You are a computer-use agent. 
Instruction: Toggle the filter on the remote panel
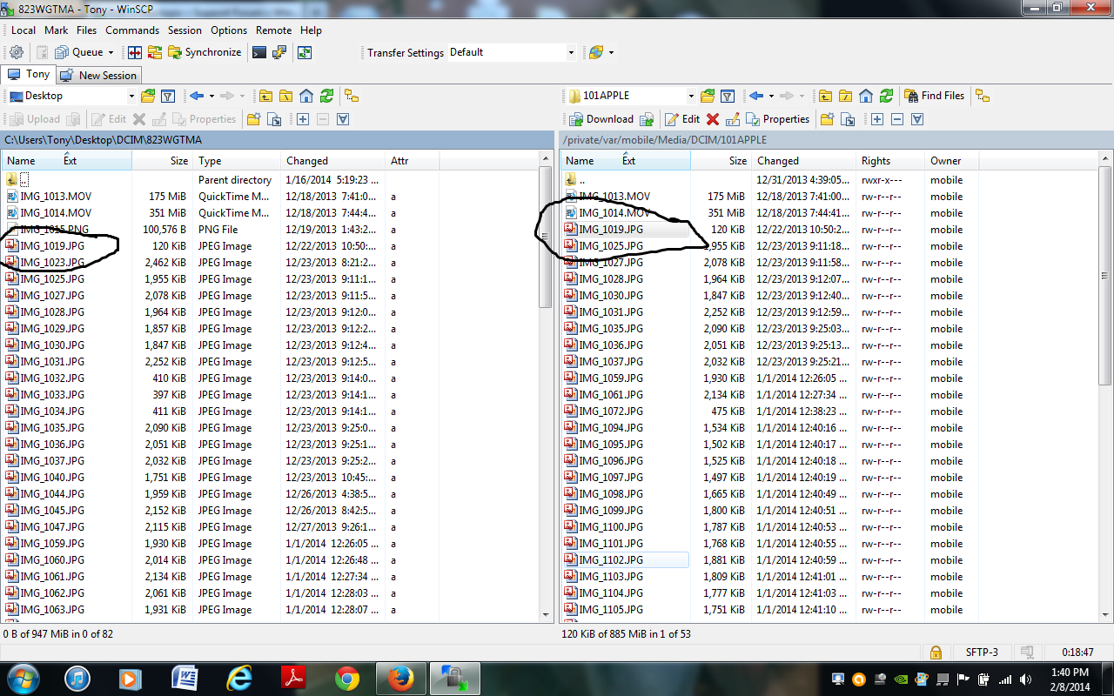pos(728,96)
